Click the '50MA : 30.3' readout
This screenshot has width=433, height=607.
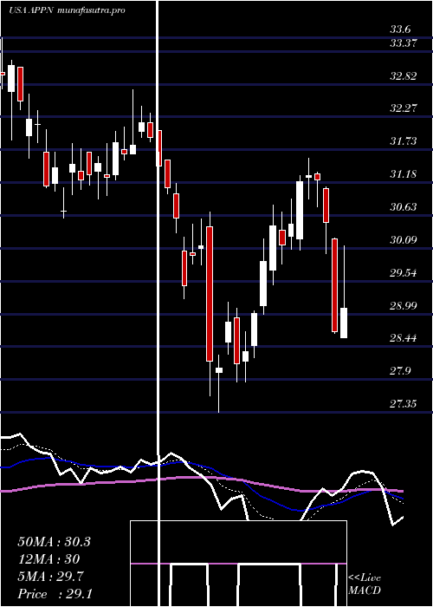54,542
